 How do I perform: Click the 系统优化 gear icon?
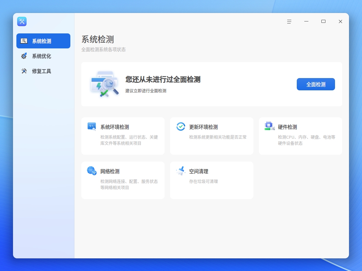point(24,56)
